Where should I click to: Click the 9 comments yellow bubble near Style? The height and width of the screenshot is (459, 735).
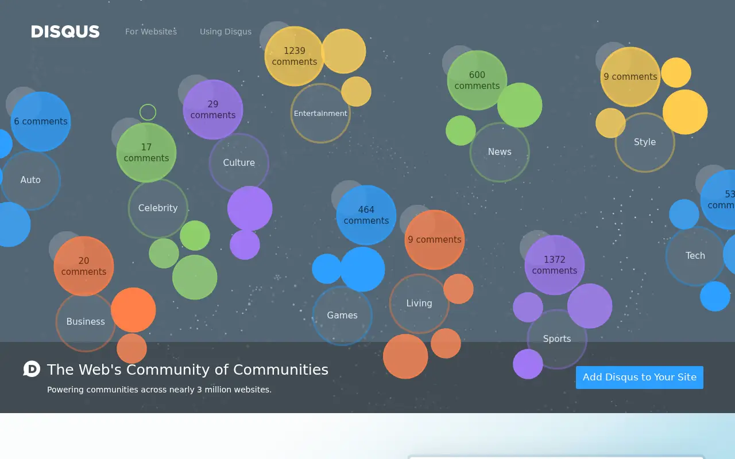[x=630, y=77]
